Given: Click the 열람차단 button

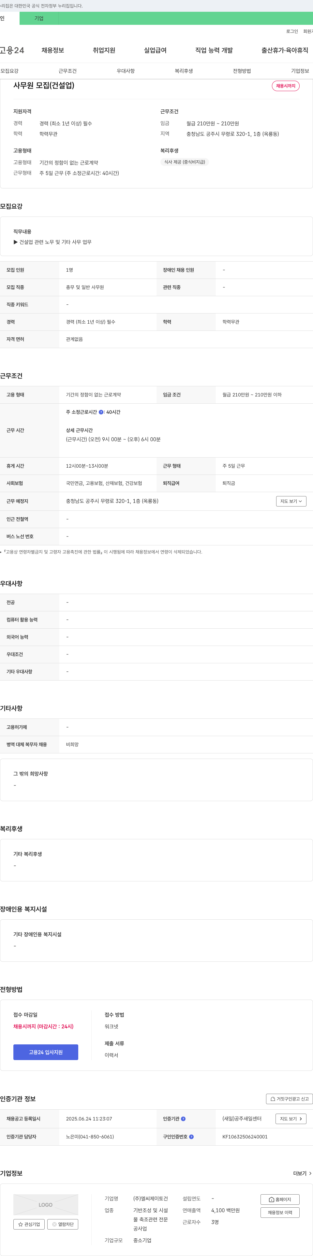Looking at the screenshot, I should pyautogui.click(x=63, y=1224).
